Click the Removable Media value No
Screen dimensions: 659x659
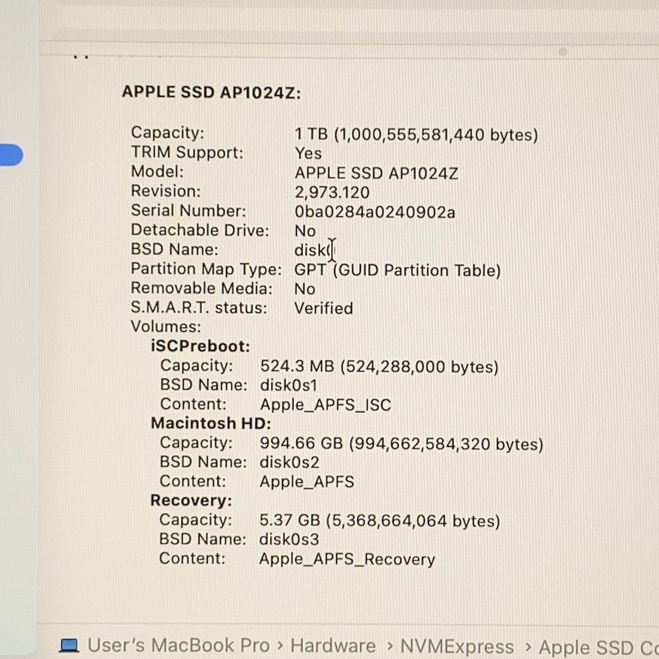[x=304, y=289]
